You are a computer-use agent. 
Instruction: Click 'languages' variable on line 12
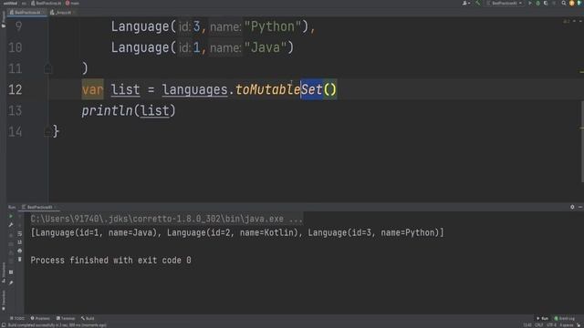194,89
